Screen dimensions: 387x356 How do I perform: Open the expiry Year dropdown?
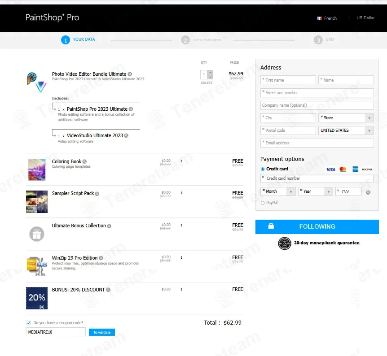[316, 191]
